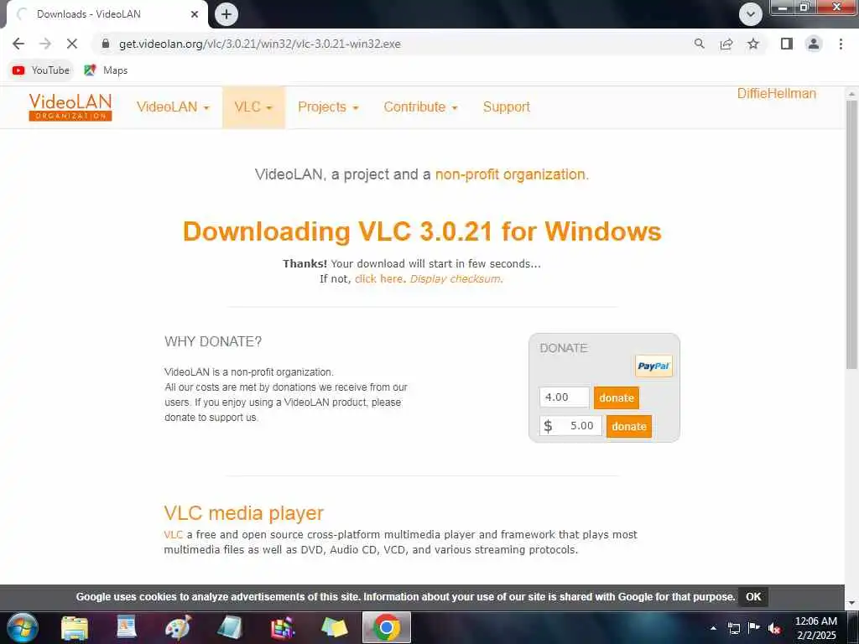Share this page icon
Image resolution: width=859 pixels, height=644 pixels.
coord(726,44)
